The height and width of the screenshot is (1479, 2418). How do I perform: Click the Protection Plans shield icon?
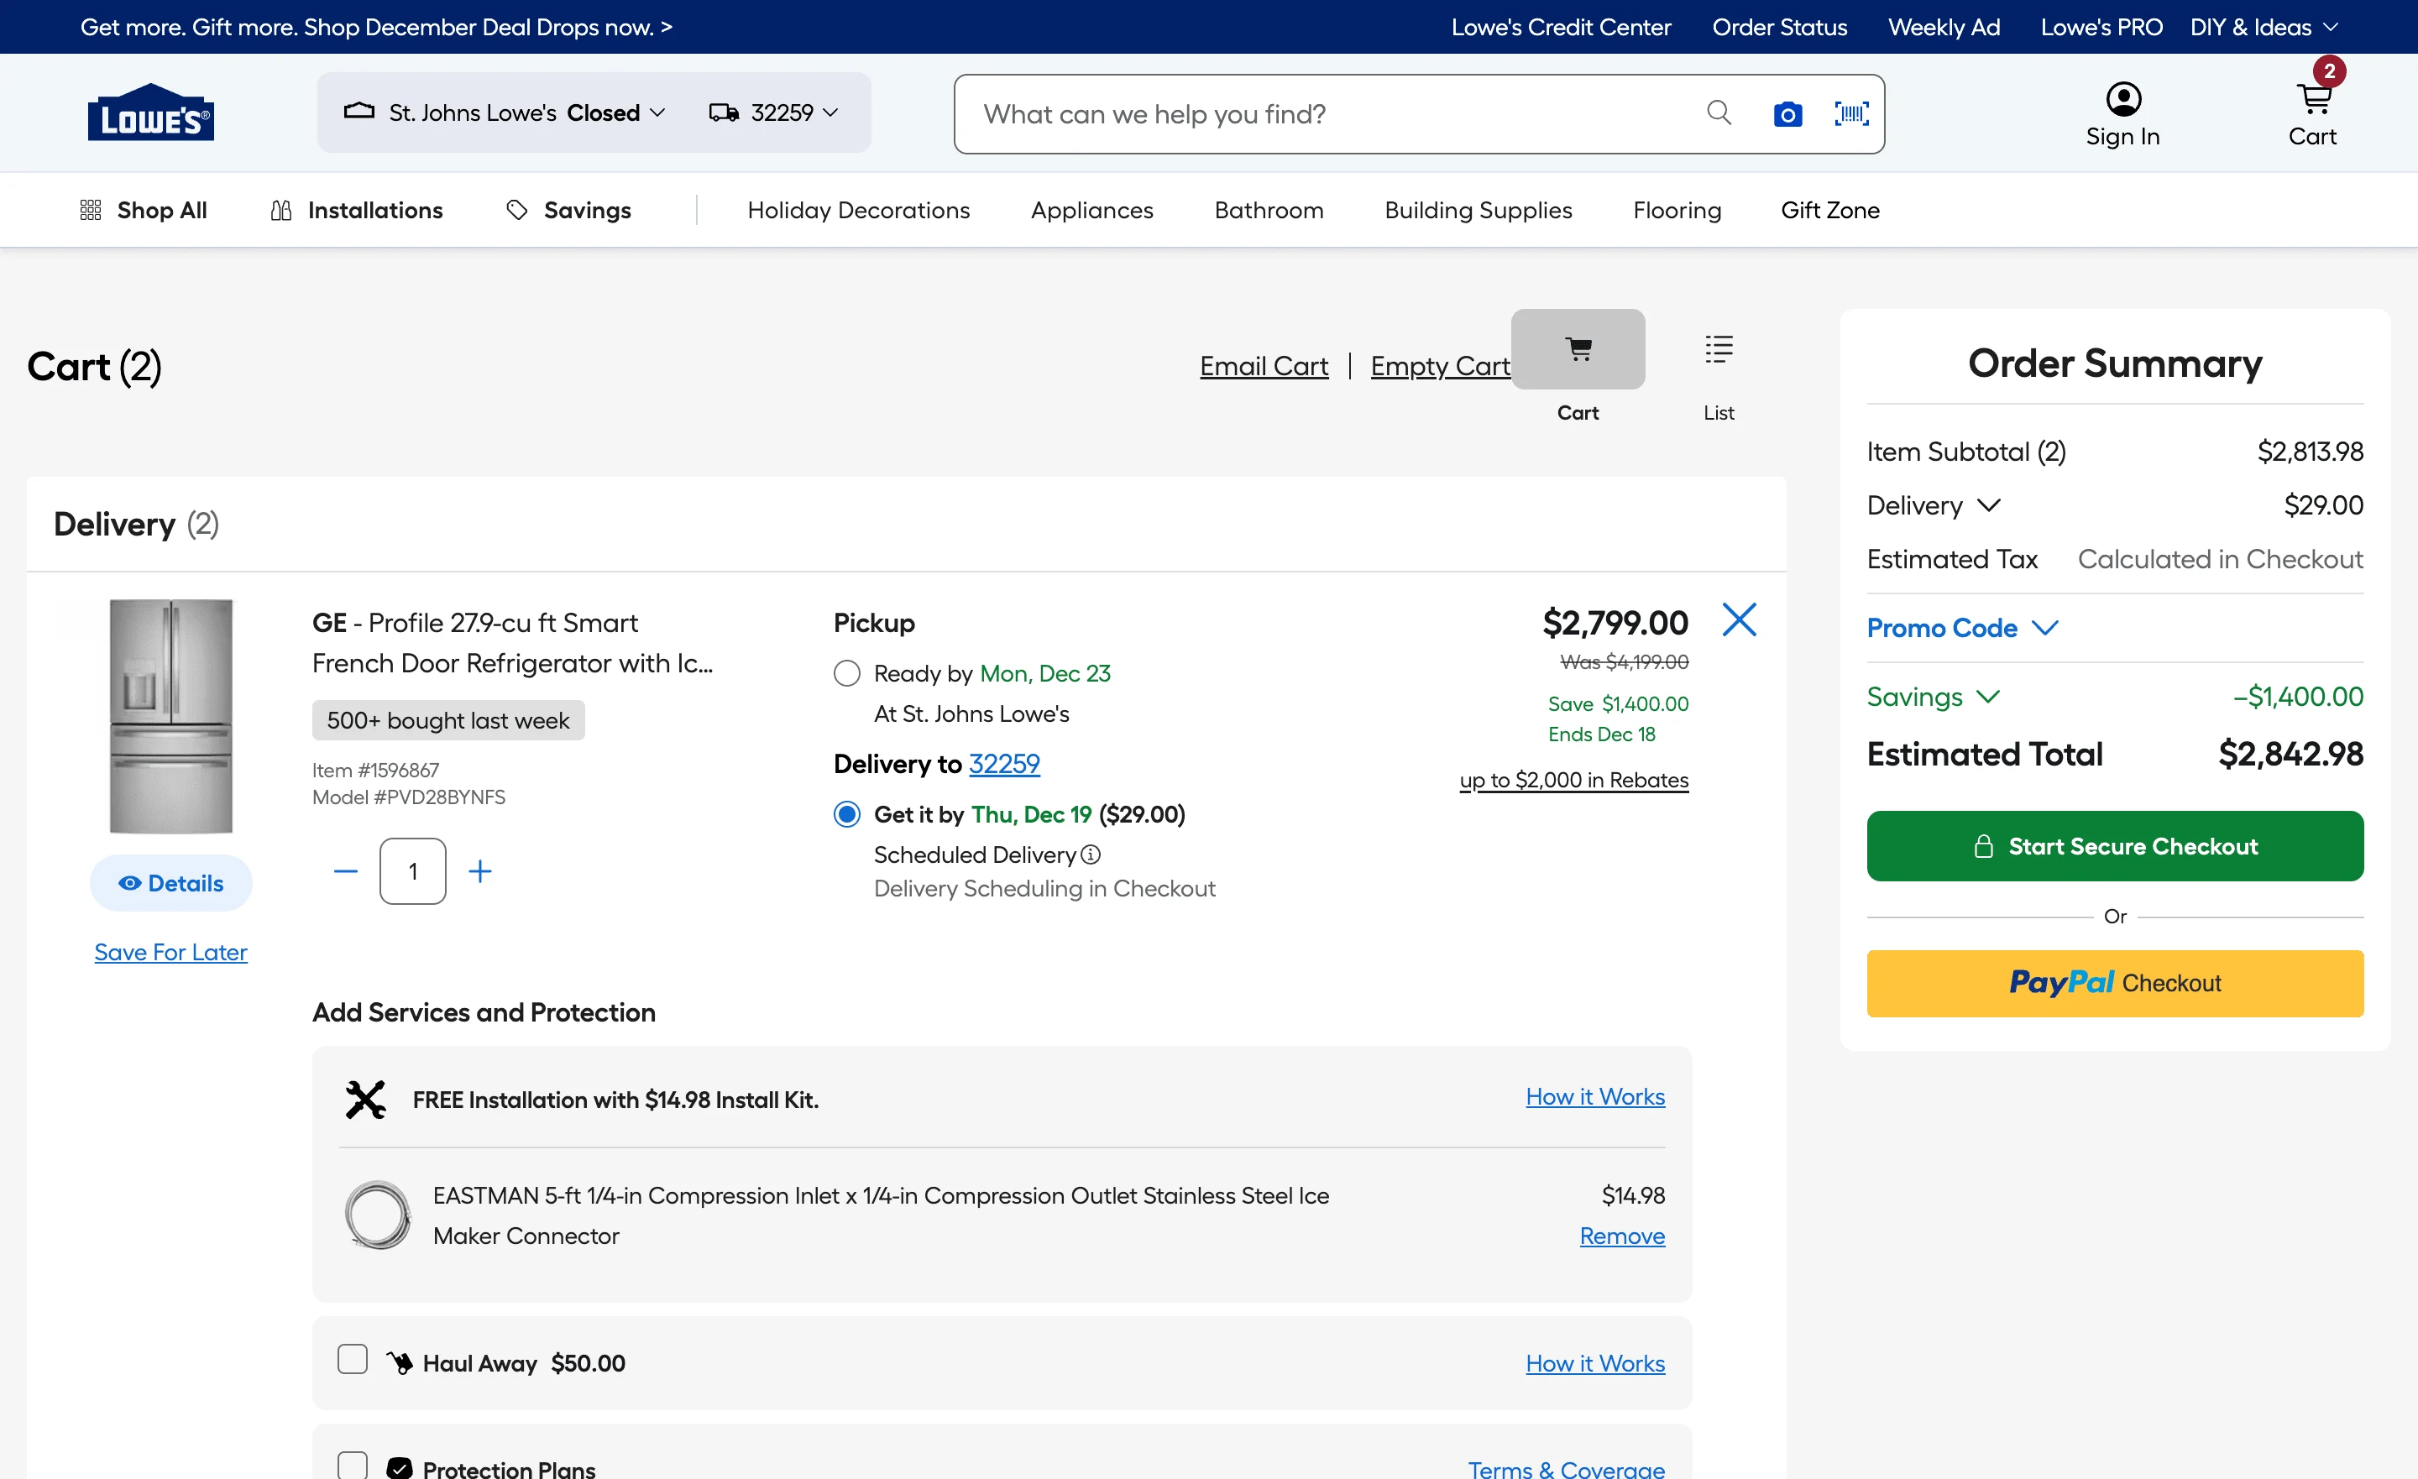click(400, 1468)
